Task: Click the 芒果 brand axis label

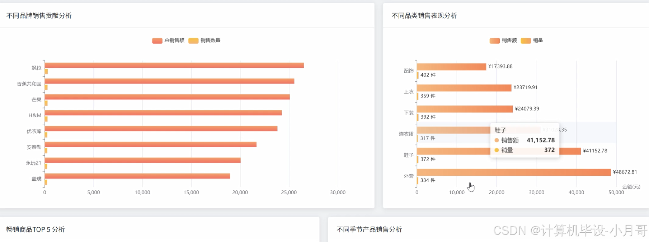Action: pyautogui.click(x=36, y=99)
